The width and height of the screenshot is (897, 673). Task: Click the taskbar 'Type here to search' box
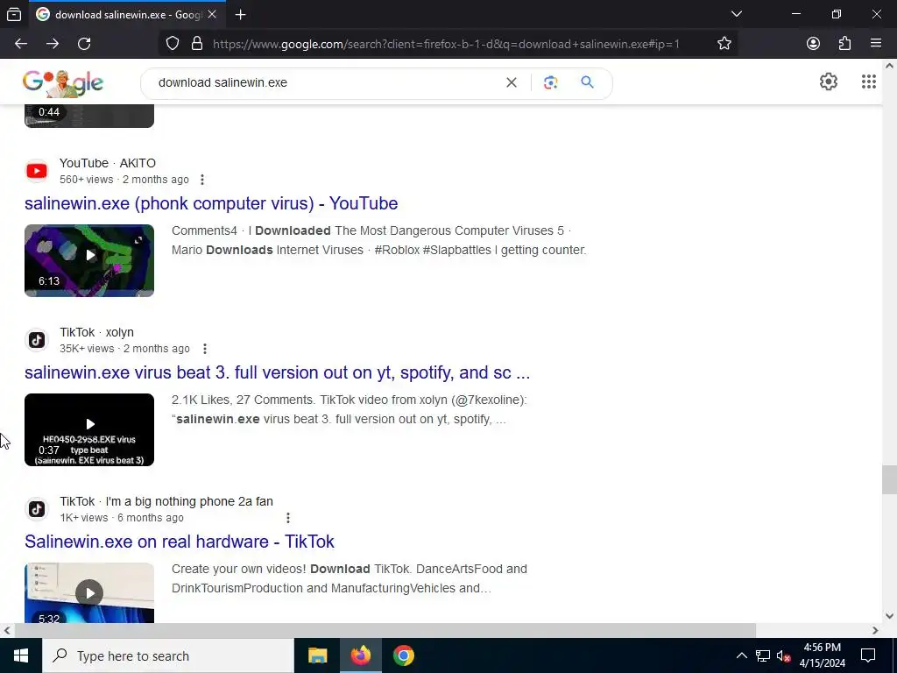coord(168,655)
